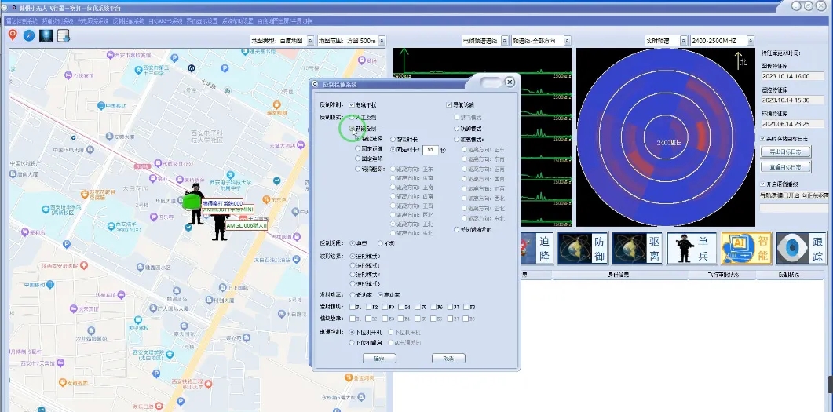Select the 高功率 radio option
This screenshot has width=833, height=412.
(x=380, y=294)
